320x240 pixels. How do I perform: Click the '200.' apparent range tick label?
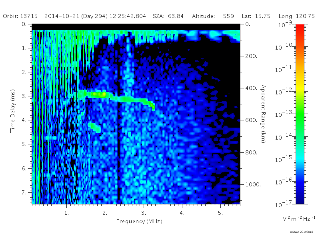pos(251,56)
